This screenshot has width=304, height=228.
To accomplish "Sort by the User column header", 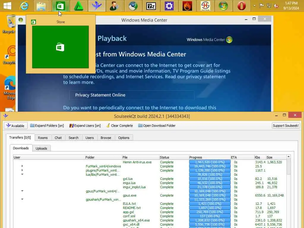I will [x=49, y=157].
